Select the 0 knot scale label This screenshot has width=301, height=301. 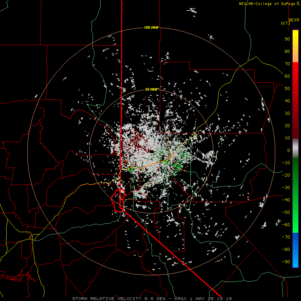[x=289, y=150]
